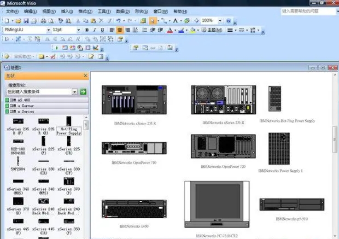Open the 12pt font size dropdown

click(79, 30)
